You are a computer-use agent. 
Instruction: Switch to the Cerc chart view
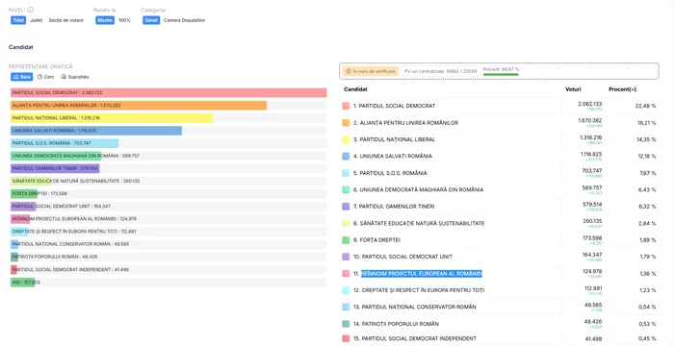click(x=45, y=77)
